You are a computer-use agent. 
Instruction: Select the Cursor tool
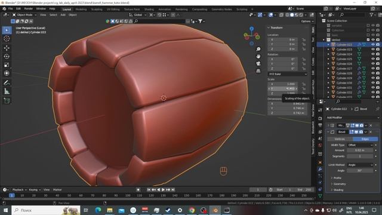pos(7,38)
